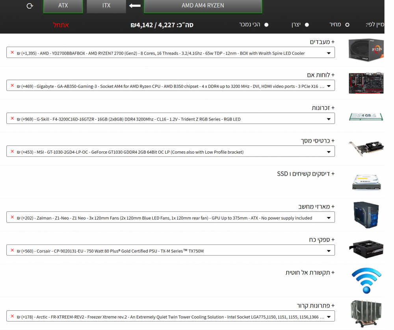394x330 pixels.
Task: Click the twin tower cooler image
Action: click(366, 314)
